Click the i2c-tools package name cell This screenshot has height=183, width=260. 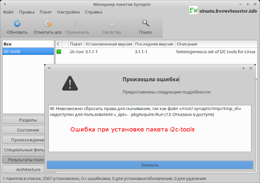(x=77, y=52)
